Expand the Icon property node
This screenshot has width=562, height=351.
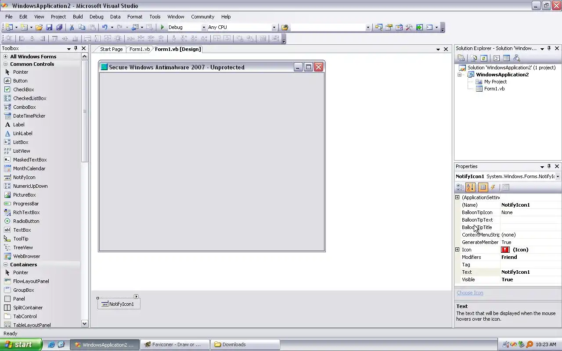click(x=458, y=250)
